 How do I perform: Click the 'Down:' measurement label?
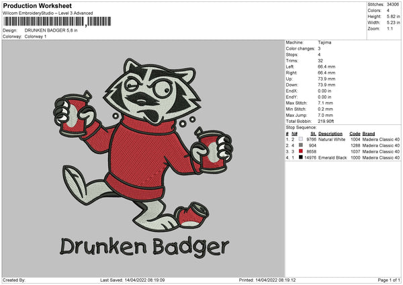pyautogui.click(x=292, y=85)
